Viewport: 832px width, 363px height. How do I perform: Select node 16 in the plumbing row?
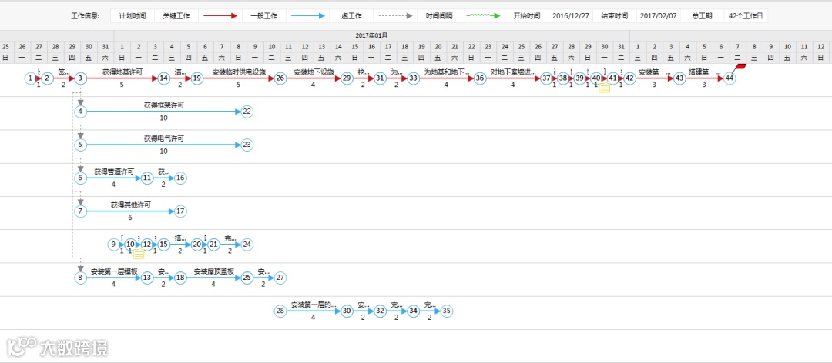(180, 178)
